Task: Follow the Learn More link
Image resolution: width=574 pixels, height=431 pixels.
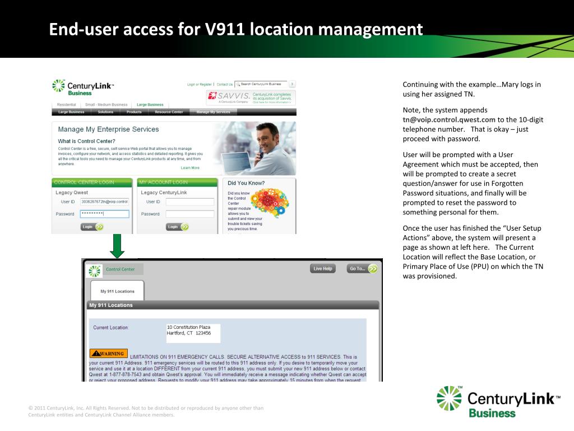Action: pos(190,168)
